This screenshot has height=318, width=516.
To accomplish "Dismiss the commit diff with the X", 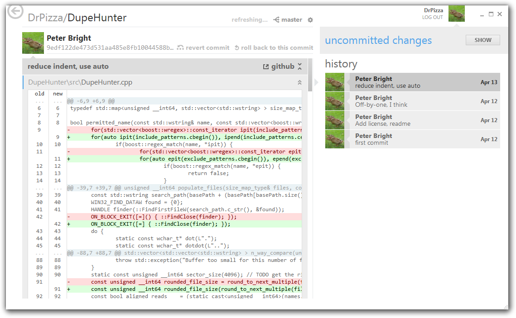I will (299, 66).
